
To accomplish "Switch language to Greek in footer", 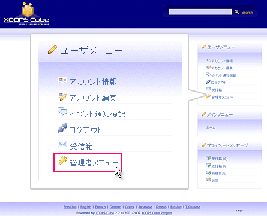I will (130, 207).
